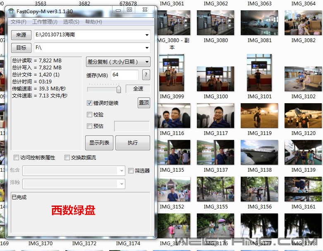The width and height of the screenshot is (323, 251).
Task: Click the 显示列表 button
Action: click(x=99, y=142)
